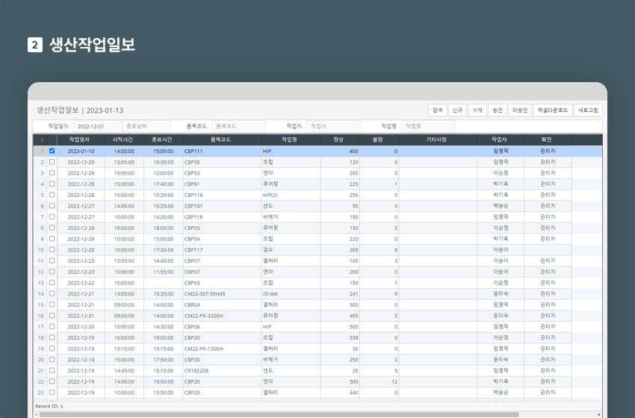Click the 16:30:00 end time cell
This screenshot has height=418, width=635.
pyautogui.click(x=163, y=162)
